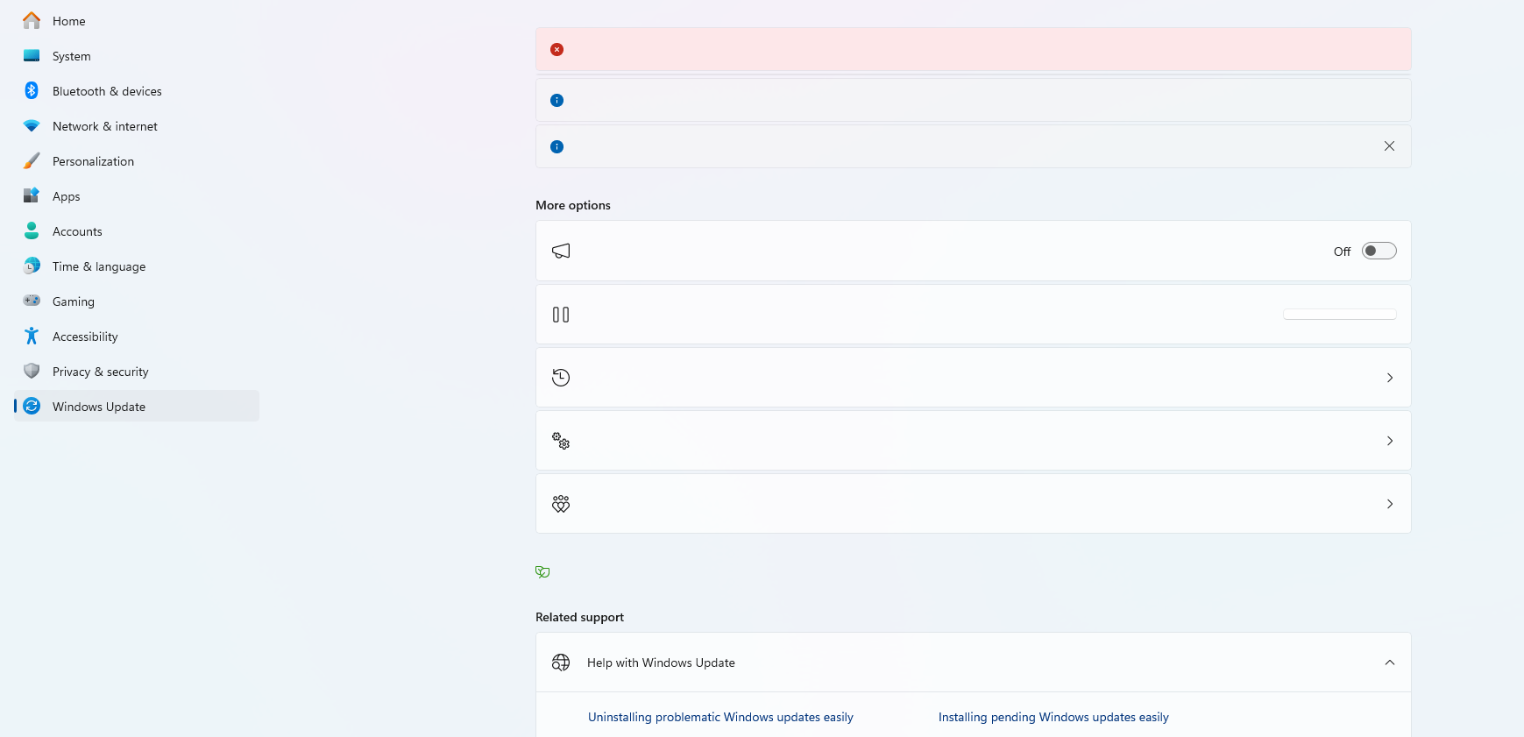Click the Accounts person icon
This screenshot has height=737, width=1524.
click(x=32, y=230)
